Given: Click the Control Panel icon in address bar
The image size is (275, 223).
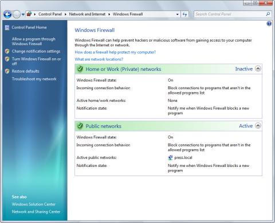Looking at the screenshot, I should tap(29, 14).
